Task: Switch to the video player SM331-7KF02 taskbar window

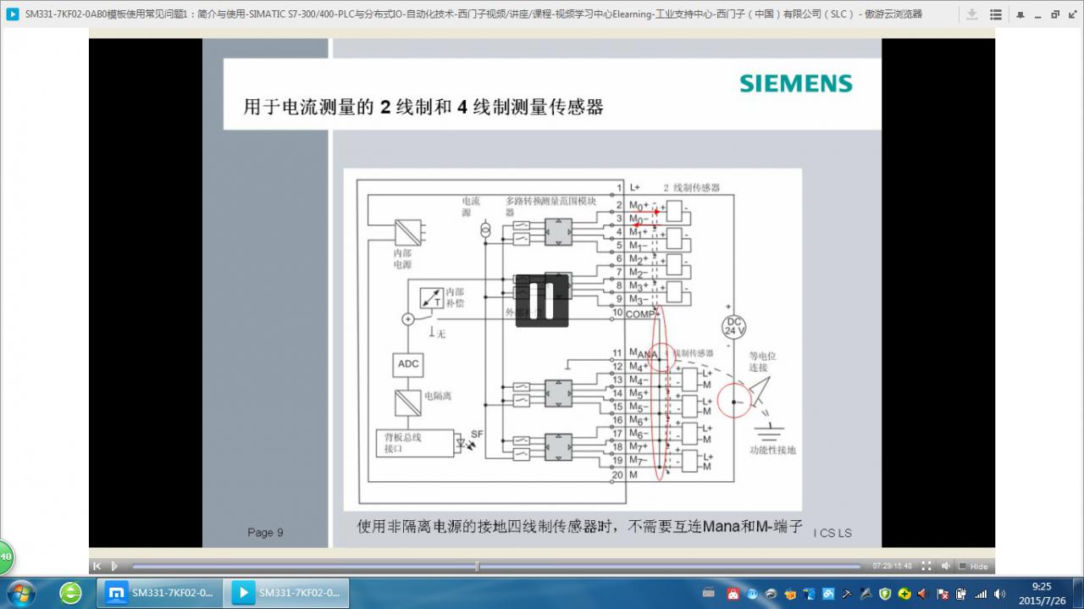Action: click(x=286, y=593)
